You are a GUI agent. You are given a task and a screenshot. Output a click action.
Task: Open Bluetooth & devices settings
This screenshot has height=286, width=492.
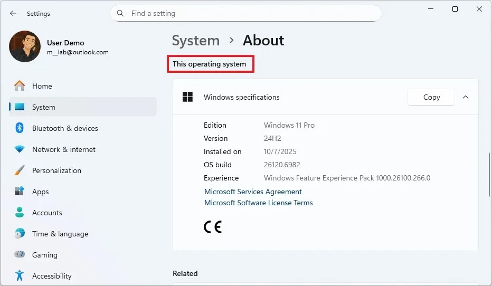coord(83,128)
